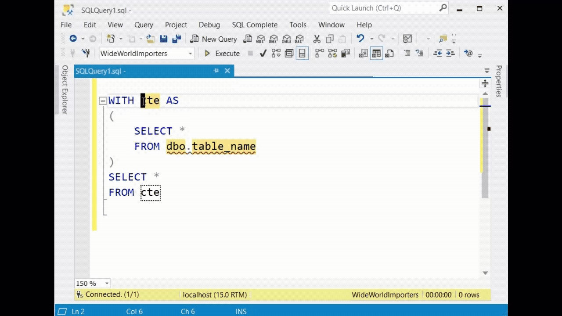Switch to the SQL Complete menu
The height and width of the screenshot is (316, 562).
point(255,25)
